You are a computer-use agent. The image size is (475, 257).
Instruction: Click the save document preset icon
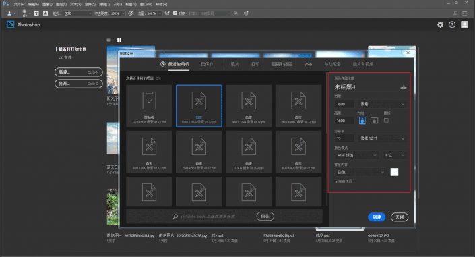click(403, 87)
